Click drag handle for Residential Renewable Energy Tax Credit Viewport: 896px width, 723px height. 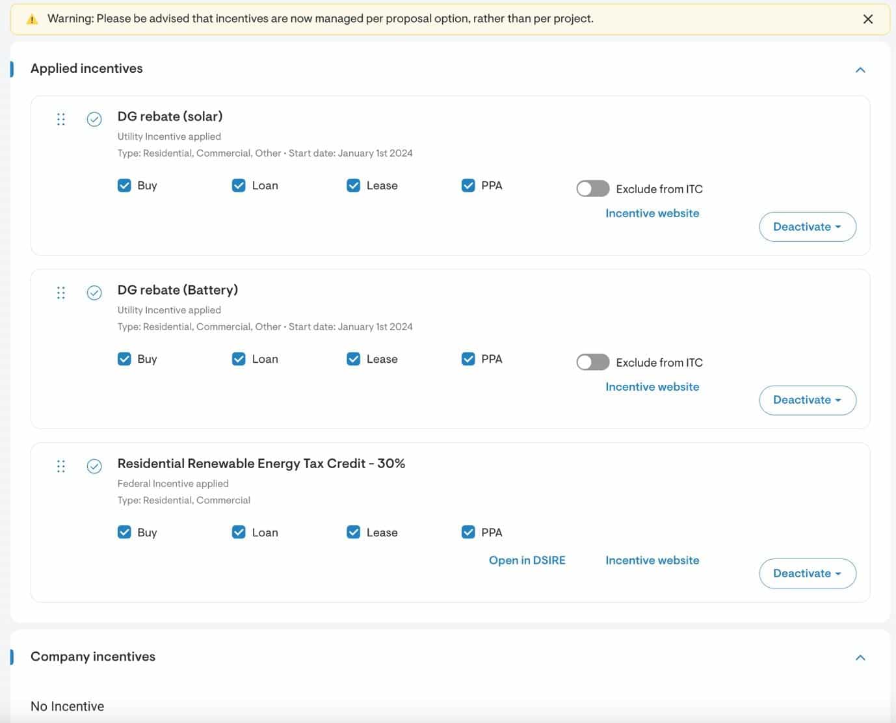click(x=61, y=466)
